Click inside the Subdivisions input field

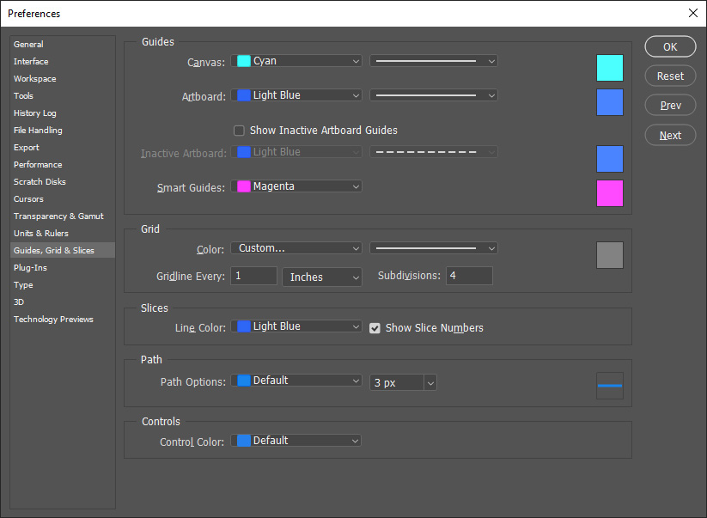(468, 277)
